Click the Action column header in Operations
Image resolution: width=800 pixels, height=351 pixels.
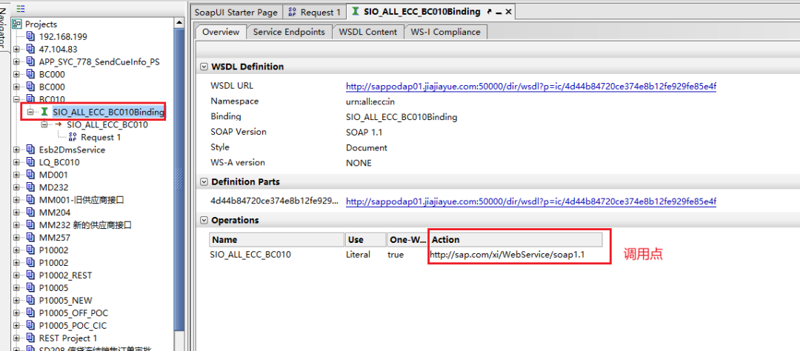point(516,240)
